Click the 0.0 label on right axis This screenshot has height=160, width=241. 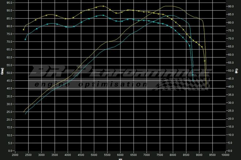(x=230, y=151)
